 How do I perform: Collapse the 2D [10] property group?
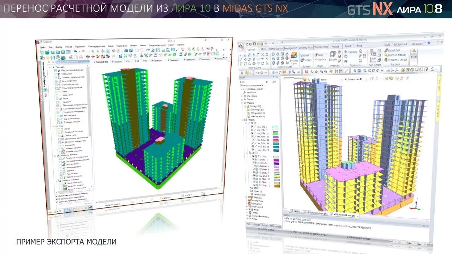(247, 153)
